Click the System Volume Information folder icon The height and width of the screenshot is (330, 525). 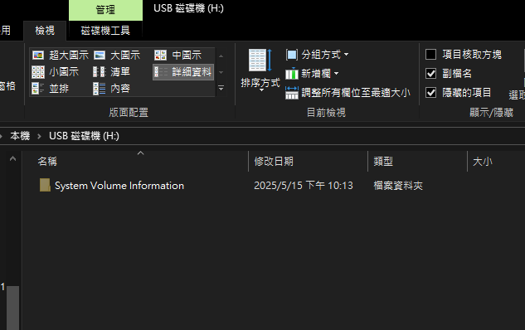pyautogui.click(x=45, y=185)
